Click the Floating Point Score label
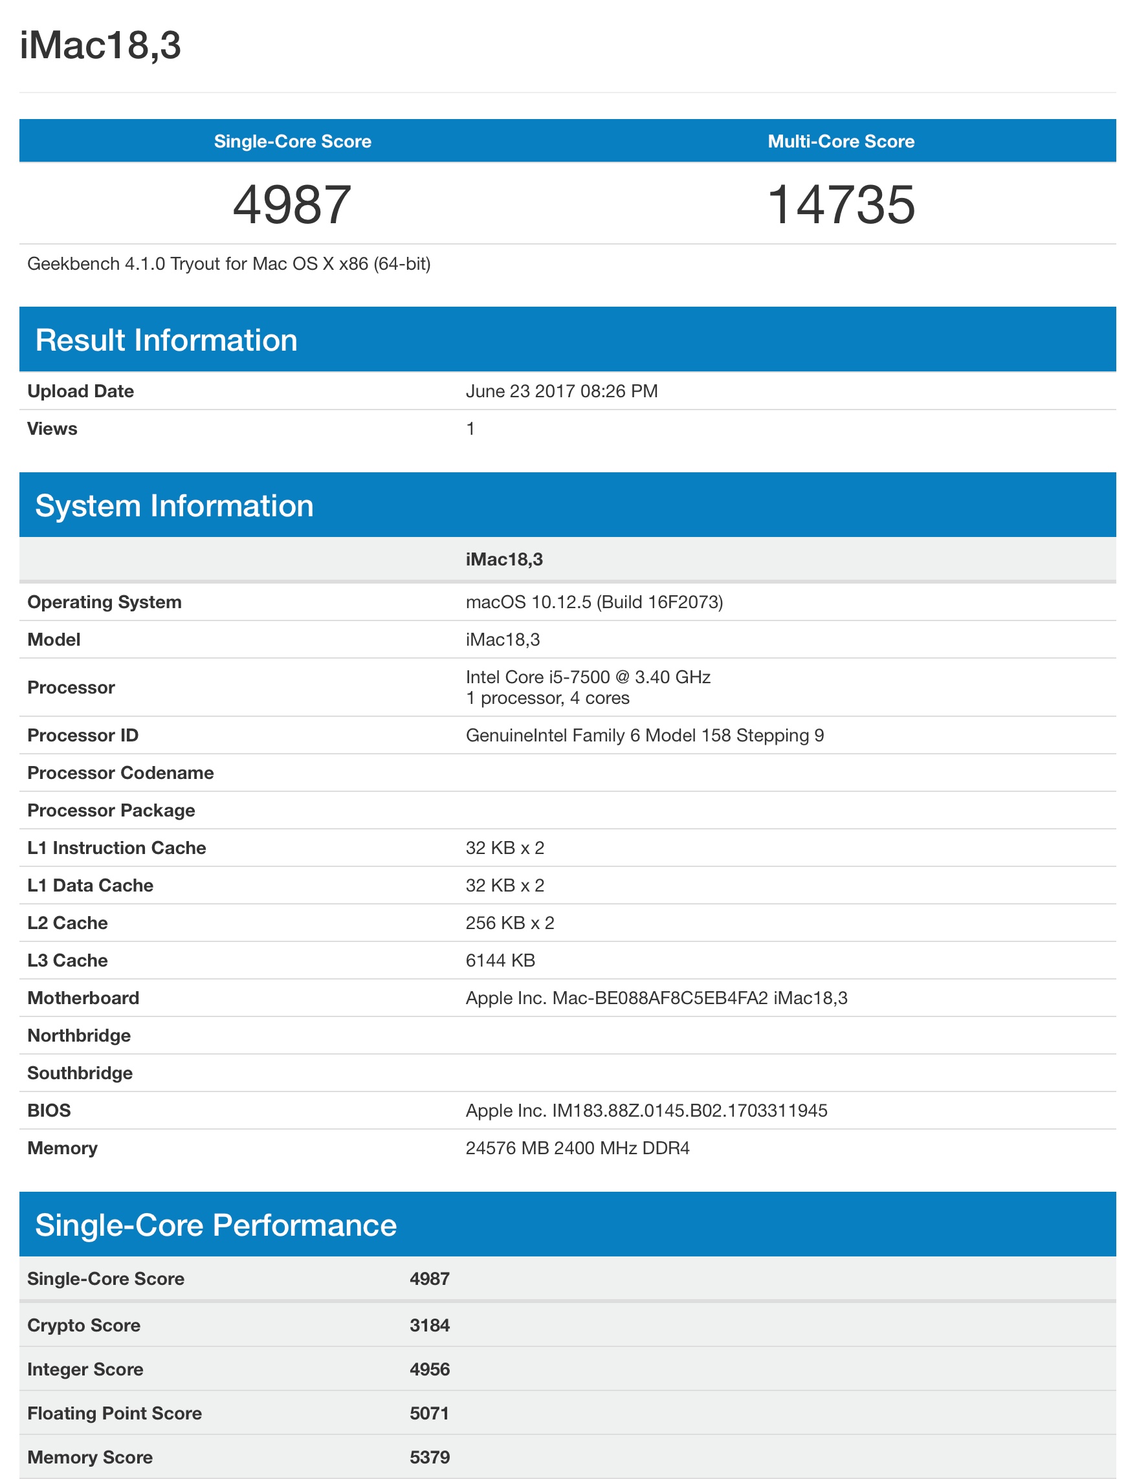The image size is (1126, 1479). (115, 1413)
